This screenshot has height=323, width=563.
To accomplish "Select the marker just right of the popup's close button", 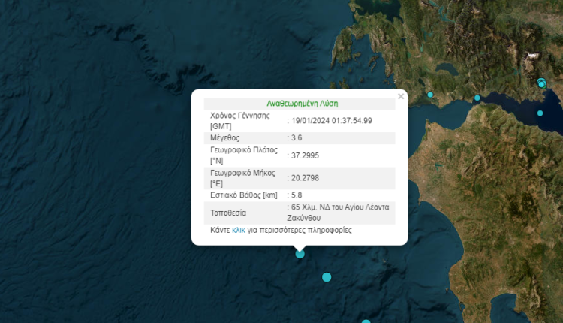I will (431, 95).
